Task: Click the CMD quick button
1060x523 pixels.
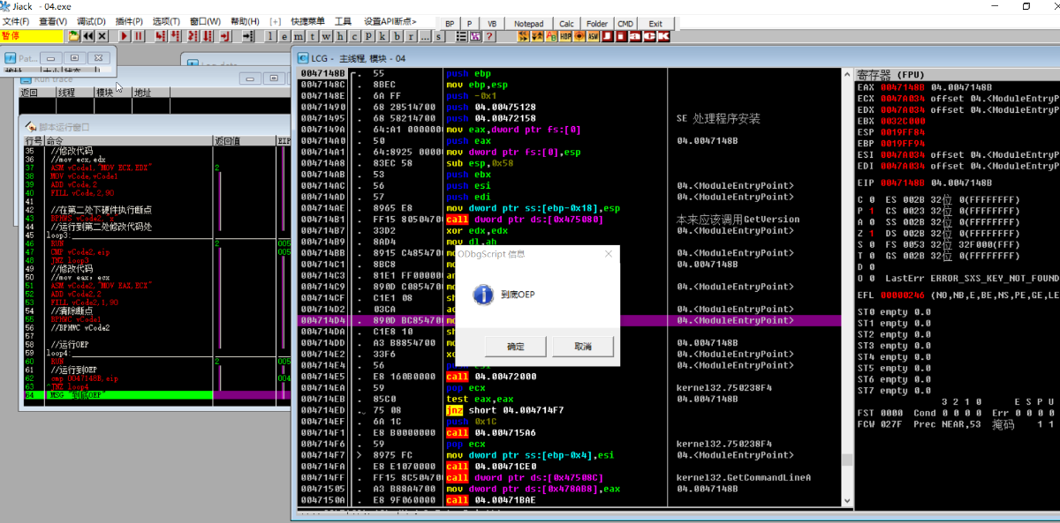Action: coord(625,24)
